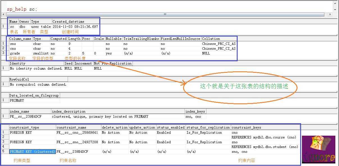Screen dimensions: 339x166
Task: Select the 'TrimTrailingBlanks' column header
Action: [141, 39]
